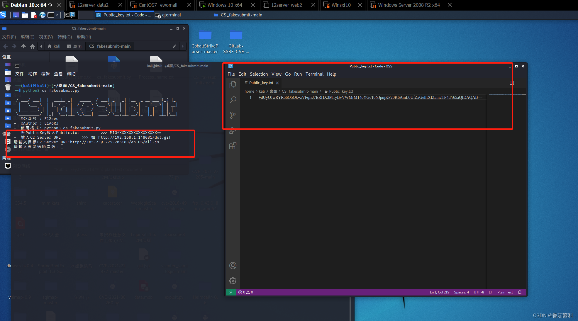The width and height of the screenshot is (578, 321).
Task: Click breadcrumb home in Code-OSS editor
Action: pos(249,91)
